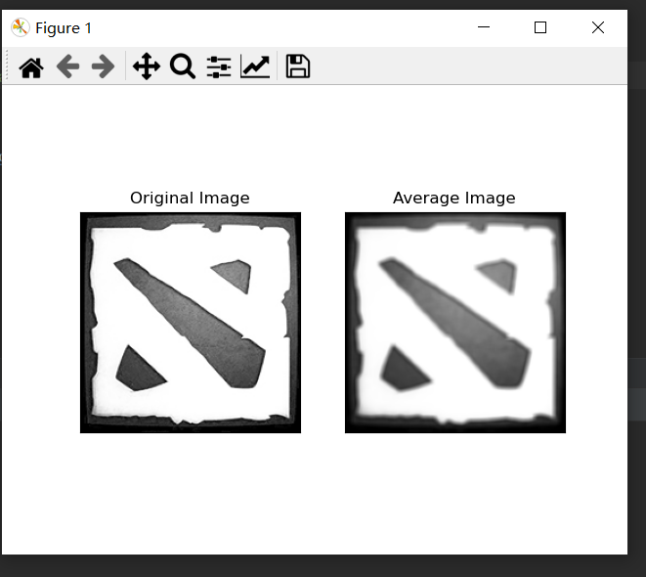Activate the Pan axes cross-arrow tool
The height and width of the screenshot is (577, 646).
coord(147,67)
